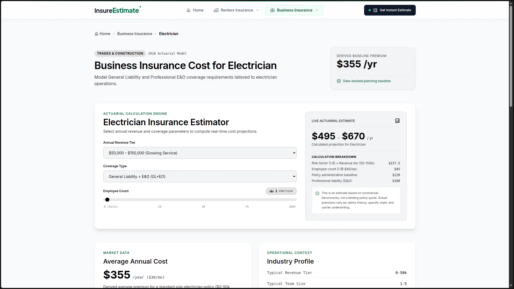Open the Annual Revenue Tier dropdown
Viewport: 514px width, 289px height.
click(200, 153)
